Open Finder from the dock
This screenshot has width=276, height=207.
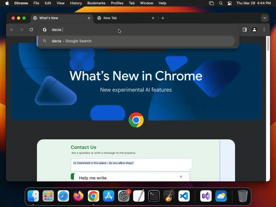pyautogui.click(x=33, y=196)
